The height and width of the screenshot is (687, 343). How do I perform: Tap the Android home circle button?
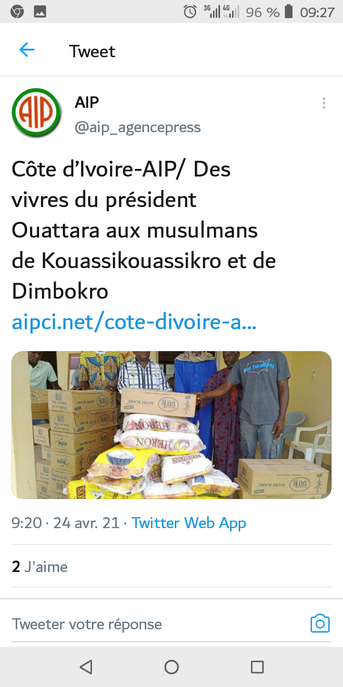click(171, 667)
